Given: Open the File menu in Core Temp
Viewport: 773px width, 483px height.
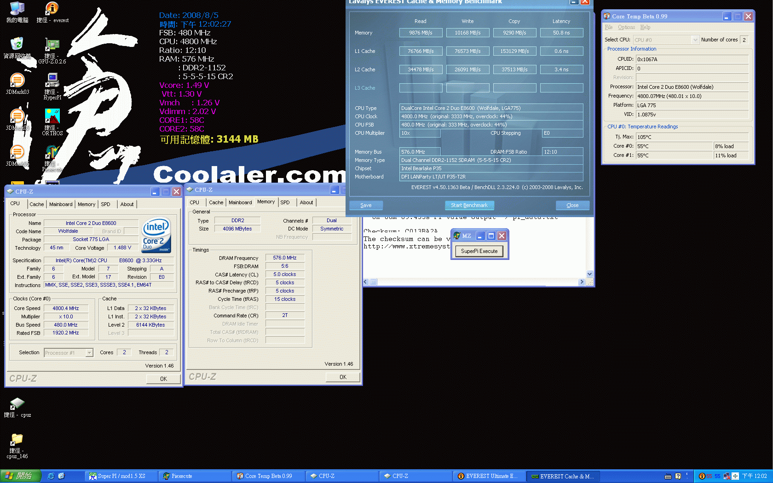Looking at the screenshot, I should (609, 28).
